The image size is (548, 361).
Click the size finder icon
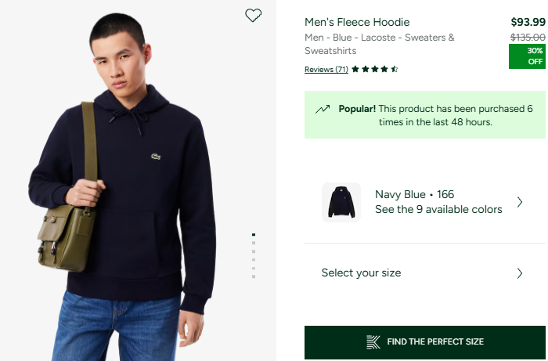373,341
